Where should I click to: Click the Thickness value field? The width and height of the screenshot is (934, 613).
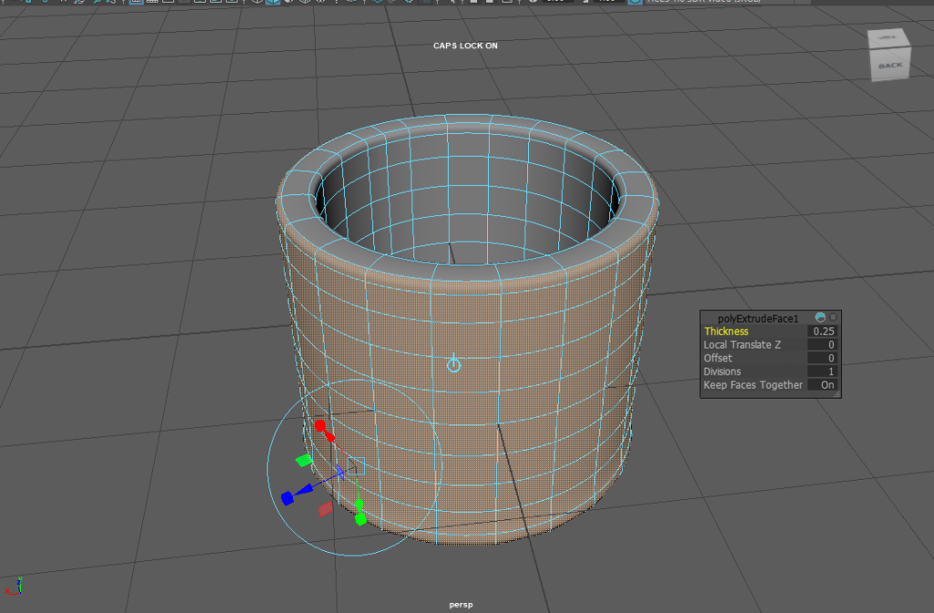[823, 331]
